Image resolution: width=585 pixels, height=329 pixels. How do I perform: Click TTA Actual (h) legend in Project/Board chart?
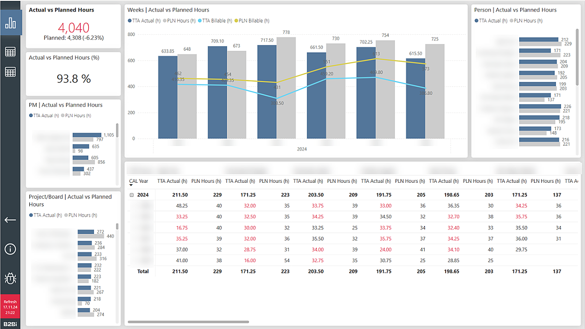(46, 215)
